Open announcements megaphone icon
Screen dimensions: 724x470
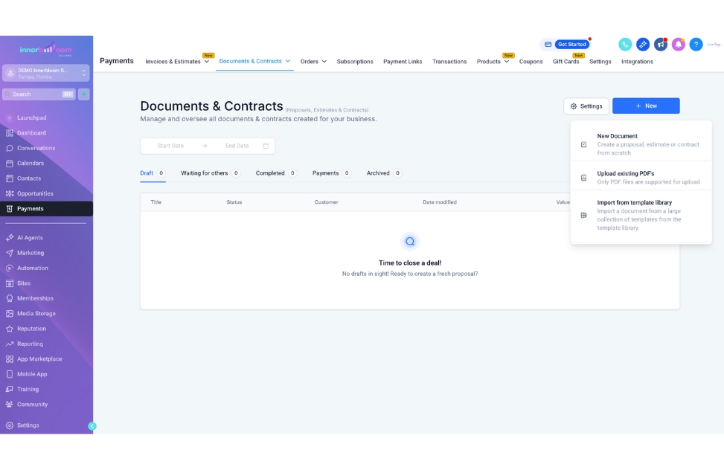[x=661, y=45]
